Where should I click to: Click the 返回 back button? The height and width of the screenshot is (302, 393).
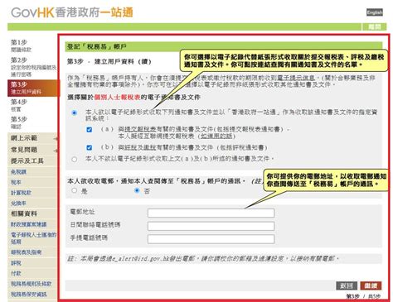[x=347, y=285]
